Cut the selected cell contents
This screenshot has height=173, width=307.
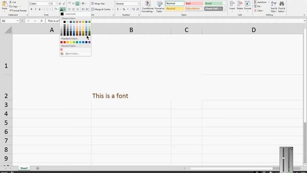pos(13,2)
